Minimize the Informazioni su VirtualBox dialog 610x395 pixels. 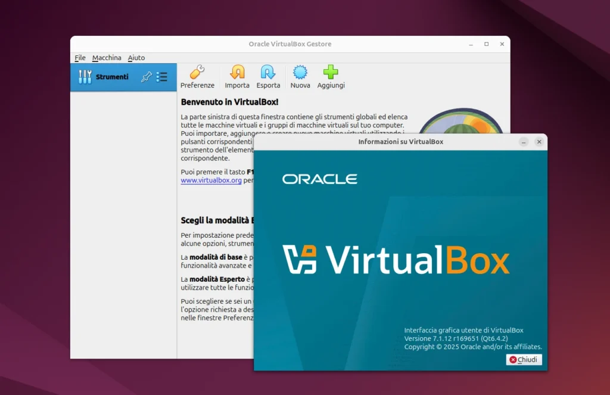(x=524, y=142)
